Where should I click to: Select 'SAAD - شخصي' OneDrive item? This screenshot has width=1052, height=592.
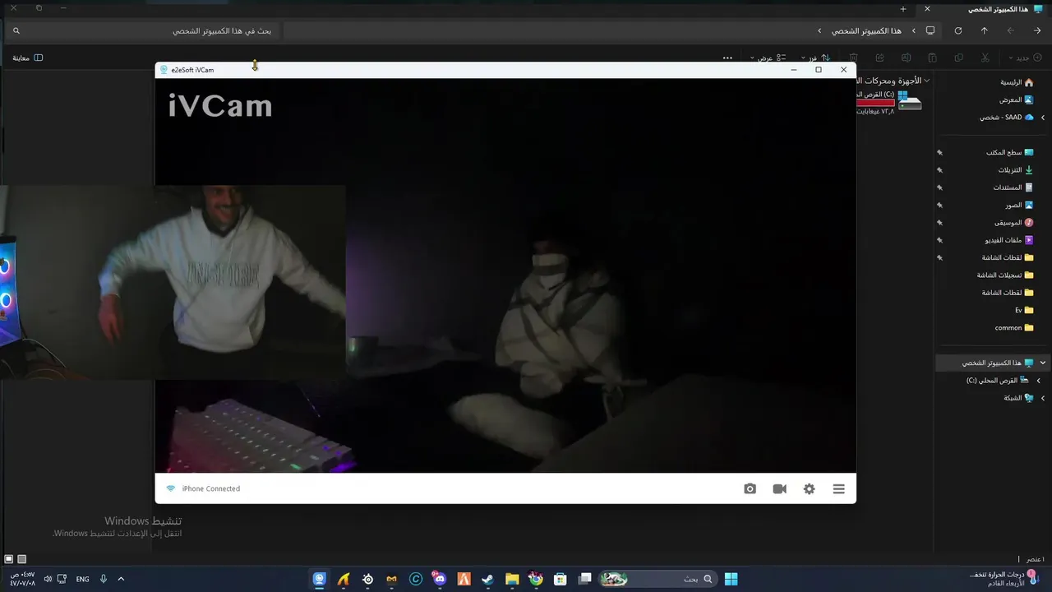tap(1007, 117)
